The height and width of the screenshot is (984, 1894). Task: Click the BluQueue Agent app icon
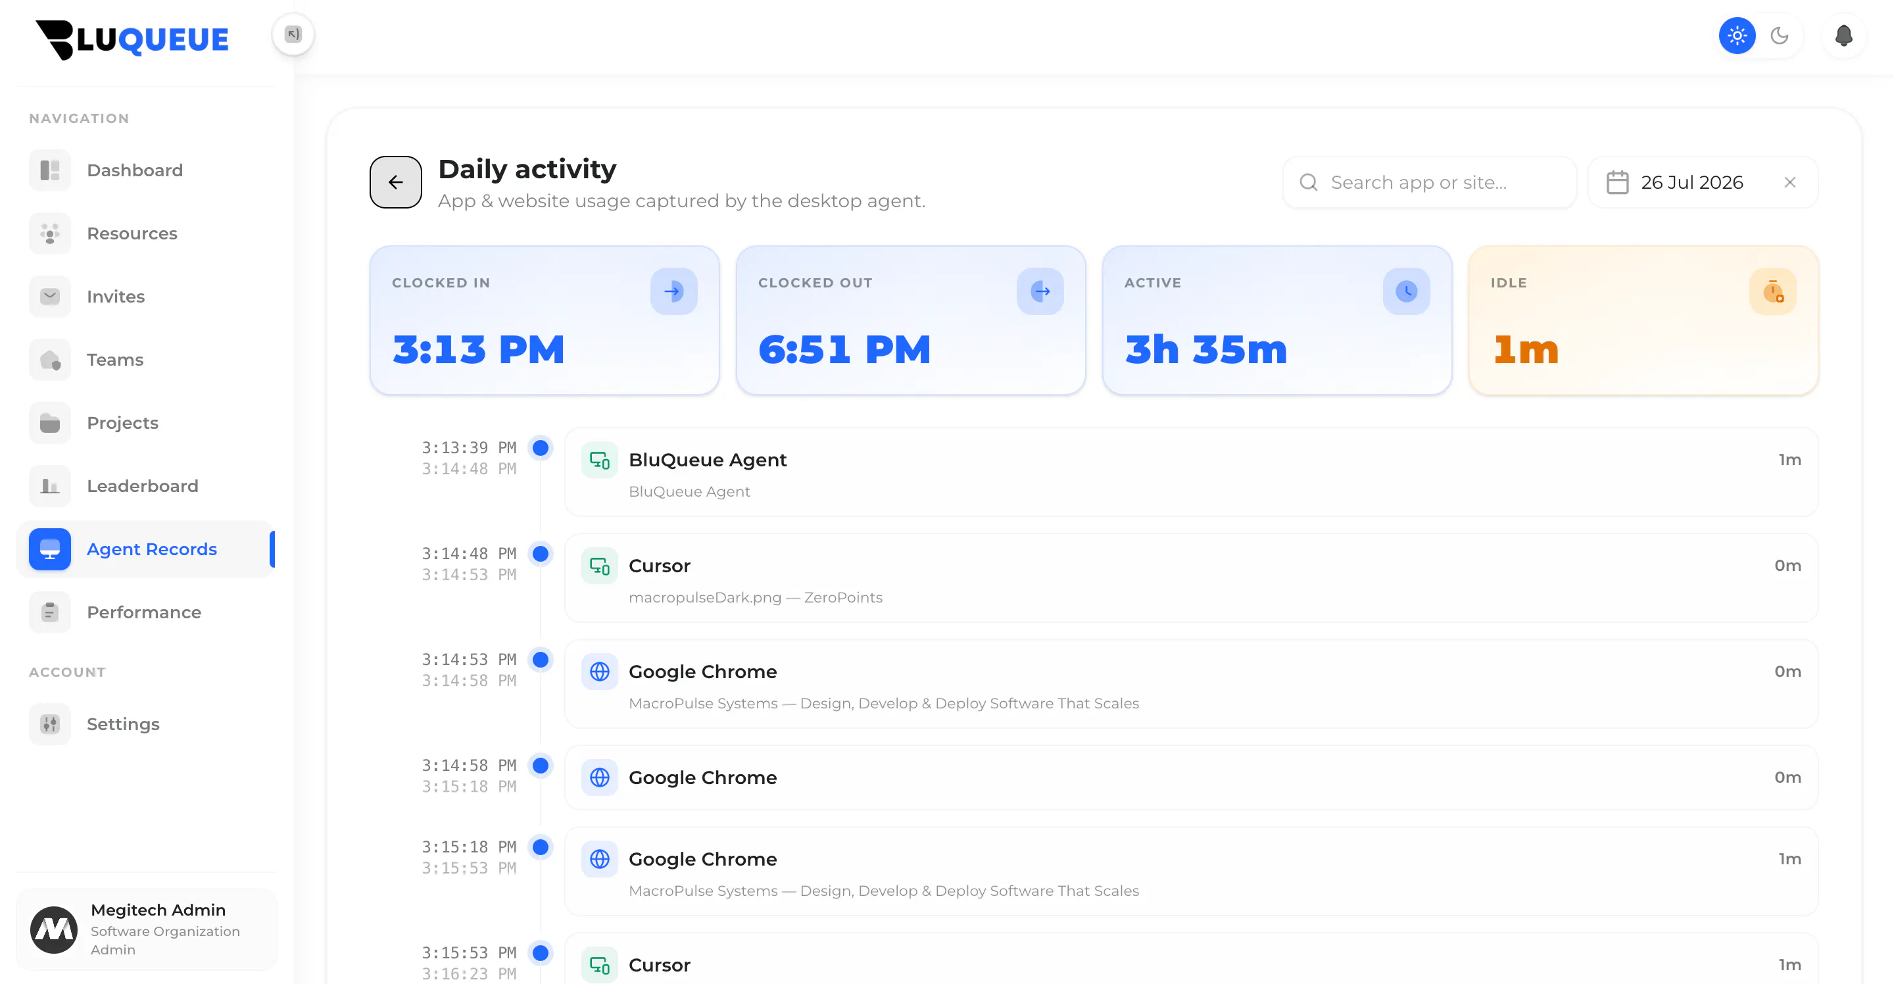click(x=599, y=460)
